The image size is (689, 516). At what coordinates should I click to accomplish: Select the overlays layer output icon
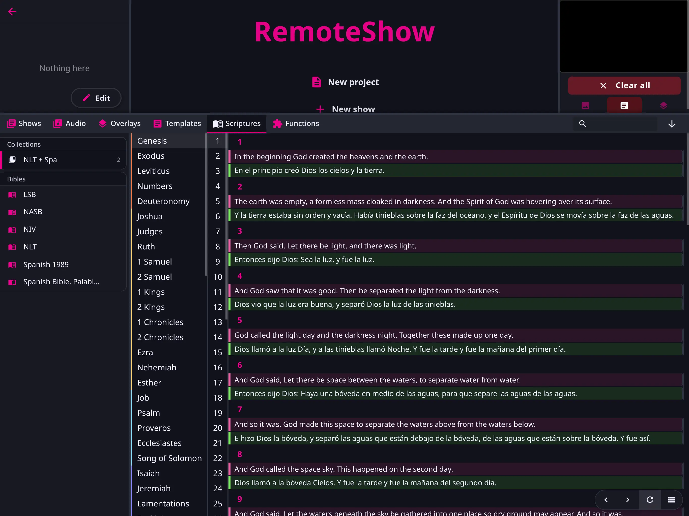(663, 106)
